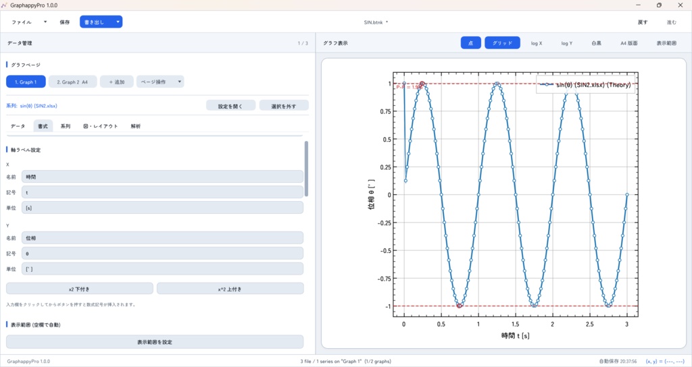This screenshot has height=367, width=692.
Task: Click the X axis 名前 input field
Action: click(x=162, y=177)
